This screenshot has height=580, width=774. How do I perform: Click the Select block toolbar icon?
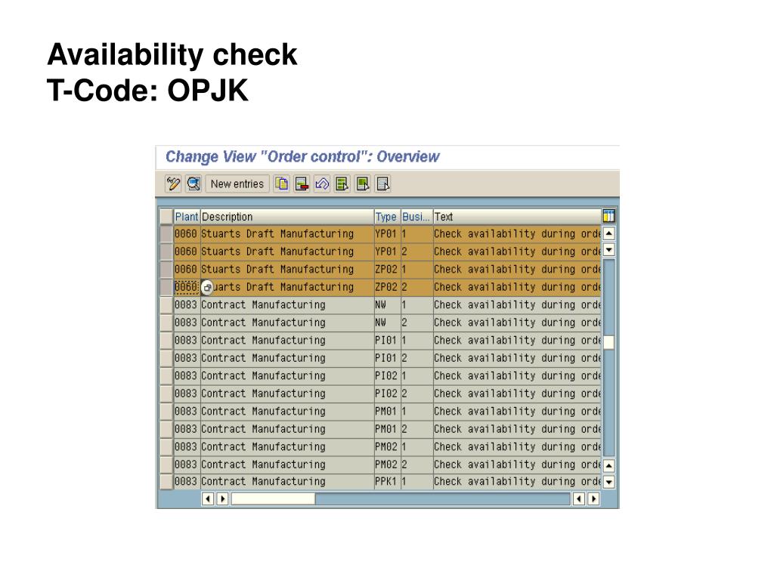pos(363,184)
